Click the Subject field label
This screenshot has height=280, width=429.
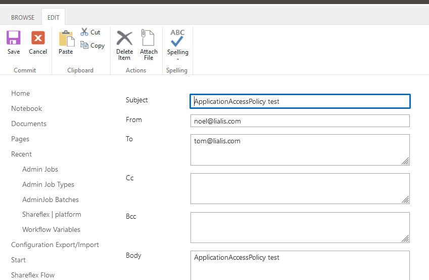coord(137,100)
